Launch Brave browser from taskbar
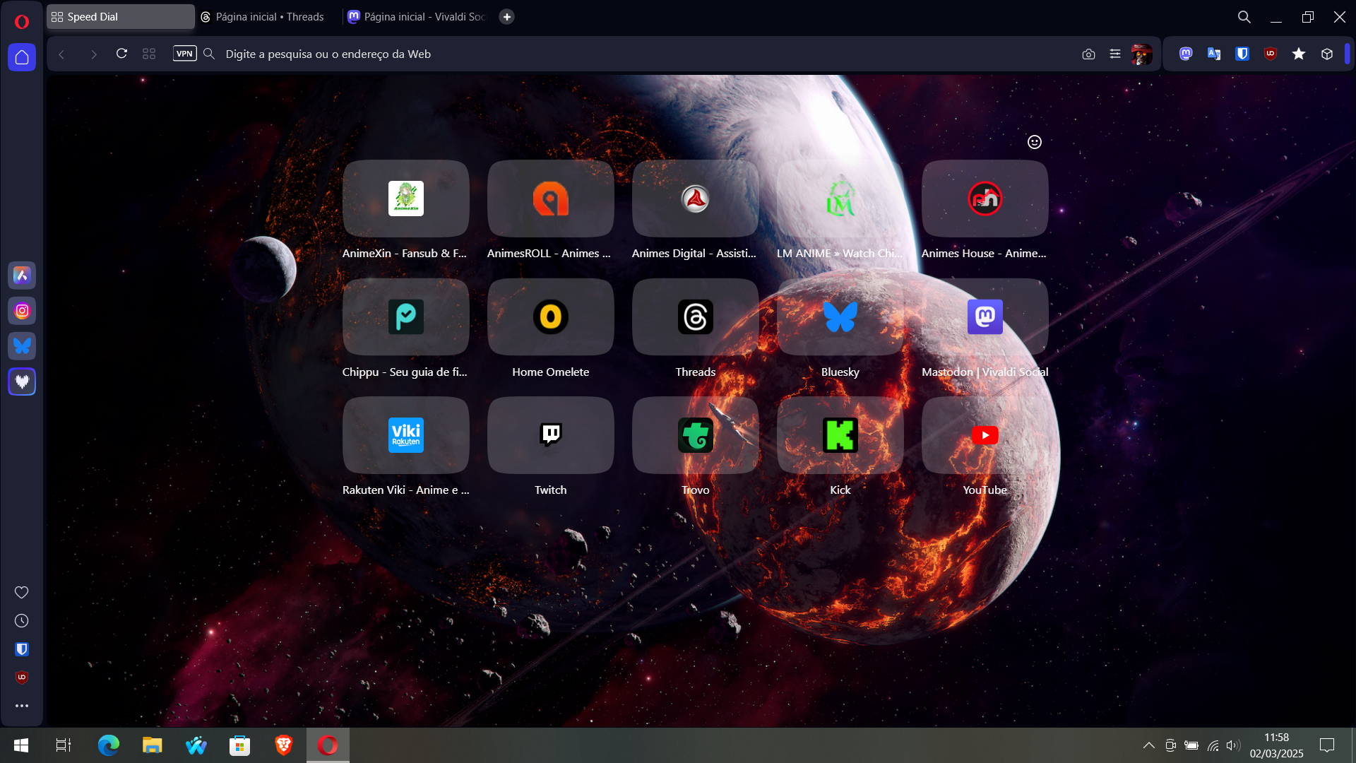The width and height of the screenshot is (1356, 763). click(x=284, y=745)
